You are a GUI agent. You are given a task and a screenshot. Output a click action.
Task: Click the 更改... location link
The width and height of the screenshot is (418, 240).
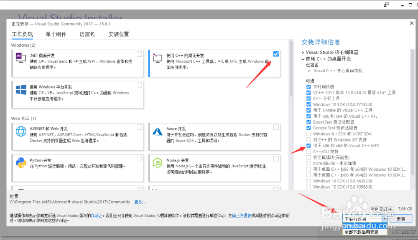[x=140, y=202]
